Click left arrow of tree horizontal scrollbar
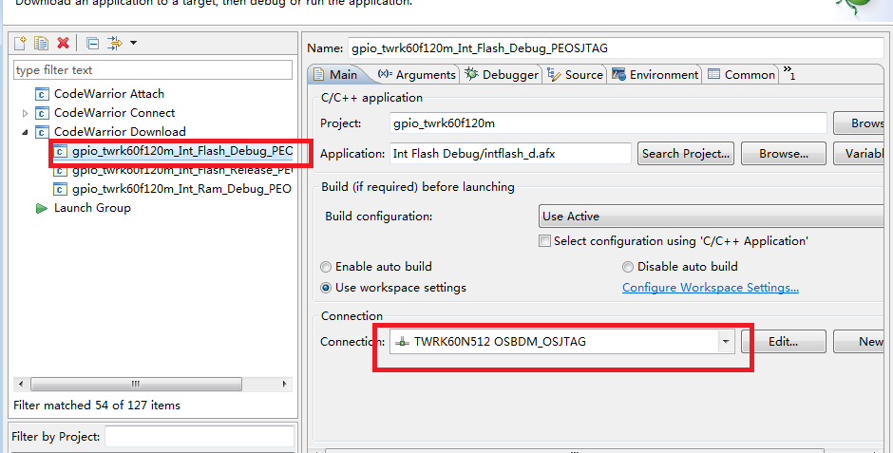The image size is (893, 453). click(x=22, y=384)
